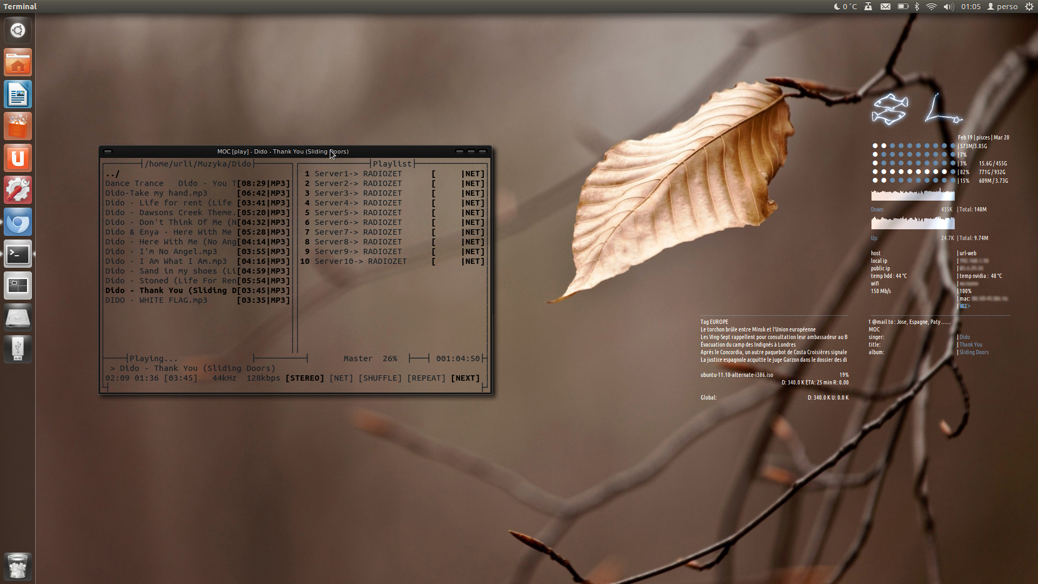Open the Ubuntu One launcher icon

click(x=18, y=158)
